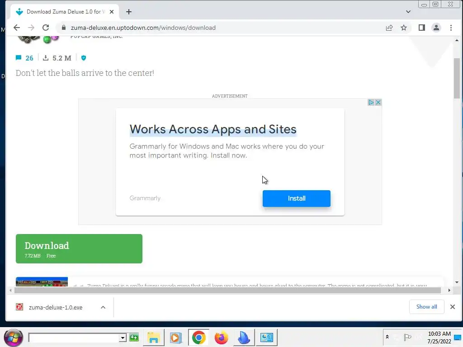Click the Install button in Grammarly ad

tap(297, 199)
